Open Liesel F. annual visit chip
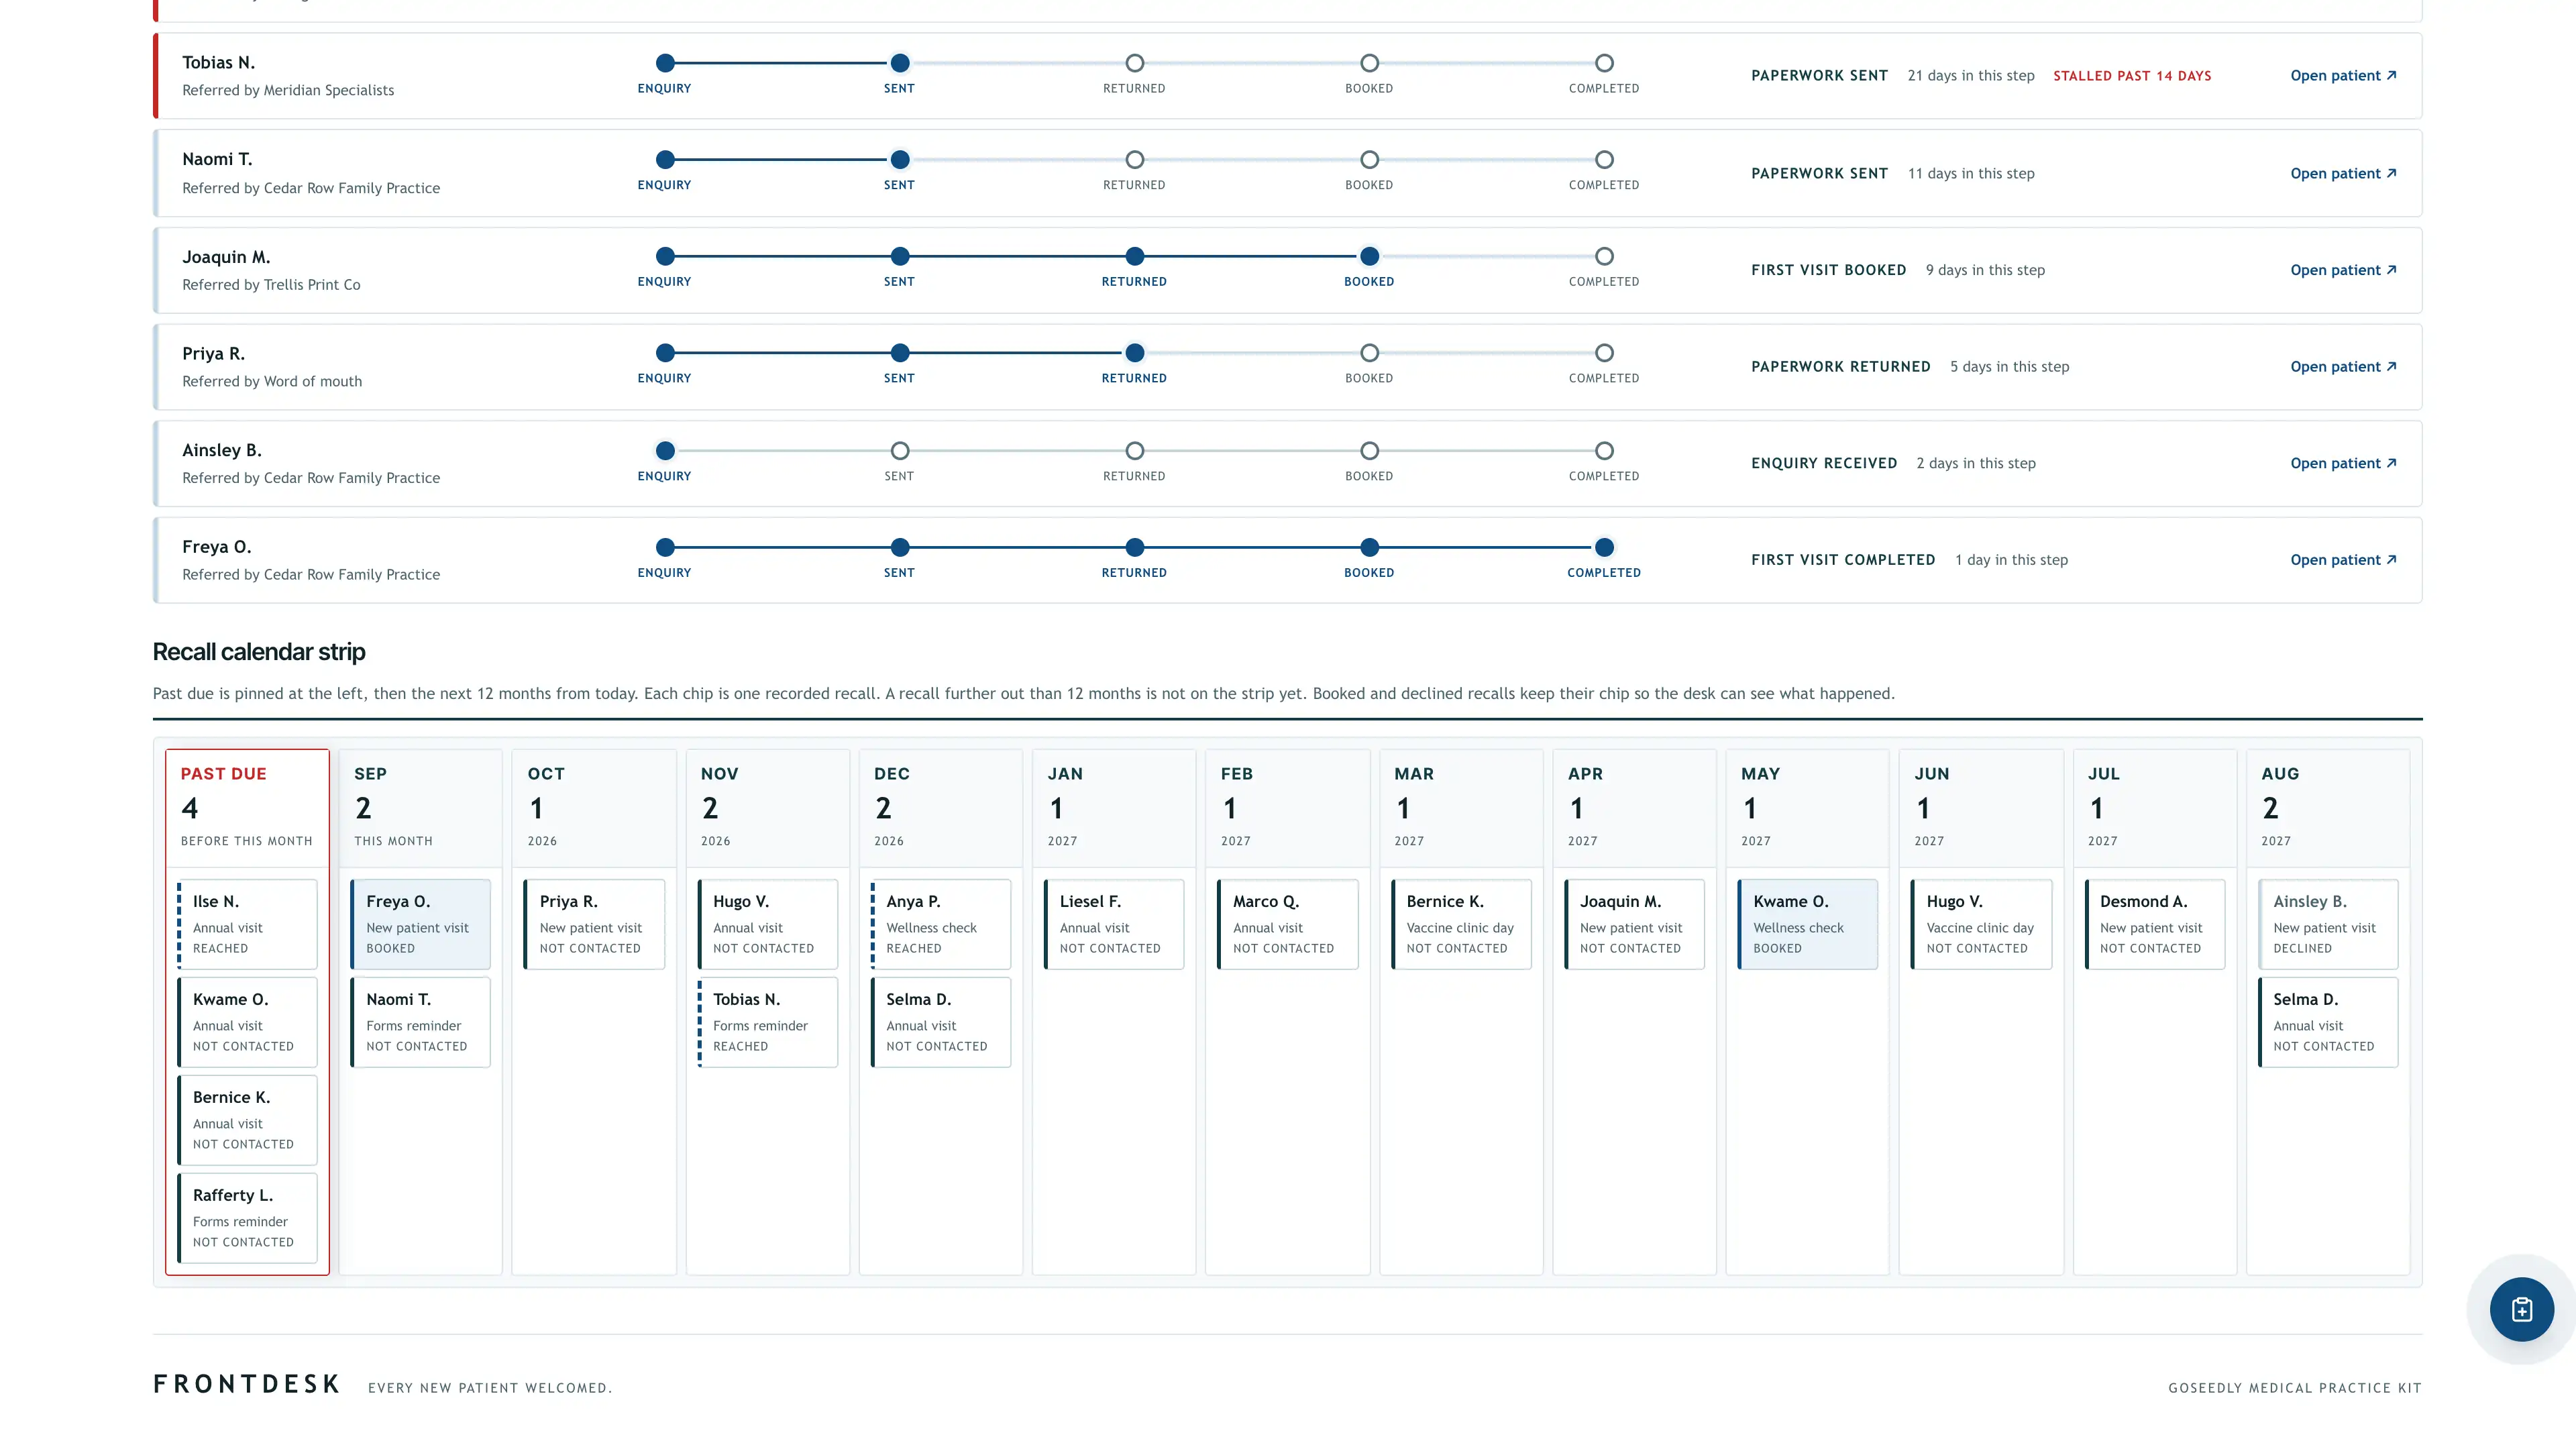Viewport: 2576px width, 1449px height. [1114, 924]
